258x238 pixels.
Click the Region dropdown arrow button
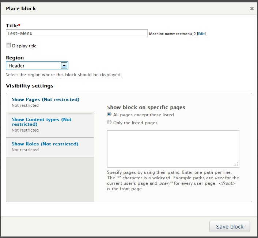point(64,66)
